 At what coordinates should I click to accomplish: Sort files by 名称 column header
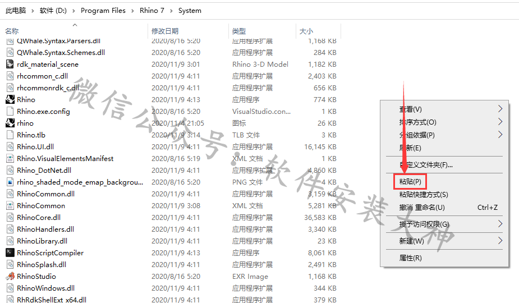click(12, 31)
